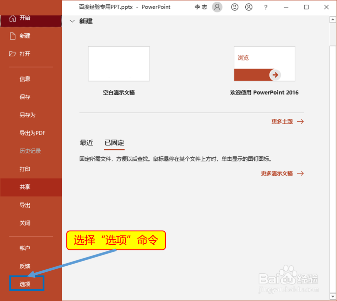
Task: Click the open folder icon beside 打开
Action: coord(13,54)
